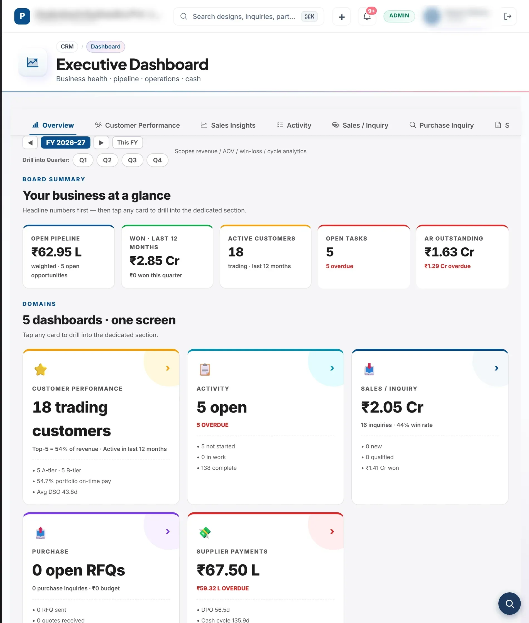The width and height of the screenshot is (529, 623).
Task: Click the money icon on Supplier Payments
Action: [x=205, y=532]
